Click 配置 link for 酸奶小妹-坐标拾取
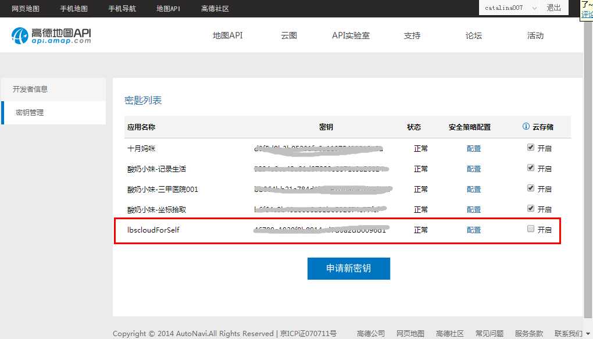 pyautogui.click(x=473, y=209)
